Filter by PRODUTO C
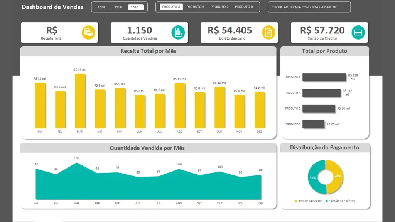Image resolution: width=395 pixels, height=222 pixels. tap(219, 7)
